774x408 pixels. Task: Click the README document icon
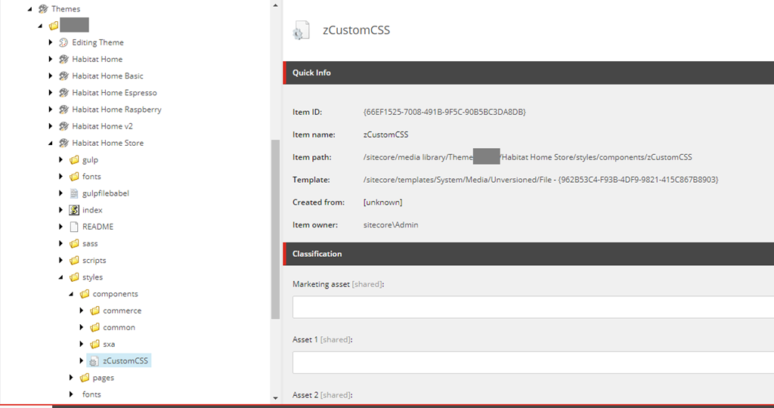[74, 227]
